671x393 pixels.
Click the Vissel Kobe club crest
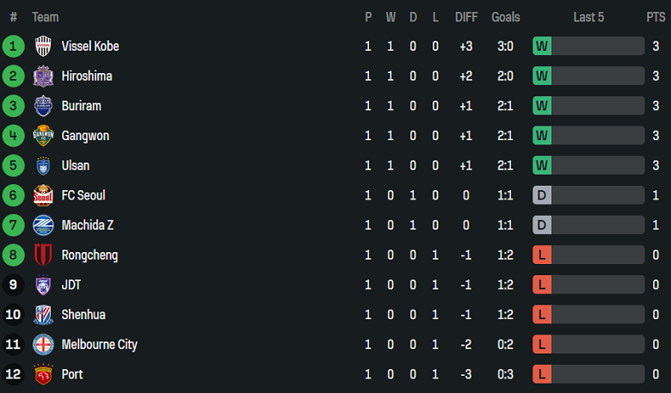pyautogui.click(x=43, y=46)
